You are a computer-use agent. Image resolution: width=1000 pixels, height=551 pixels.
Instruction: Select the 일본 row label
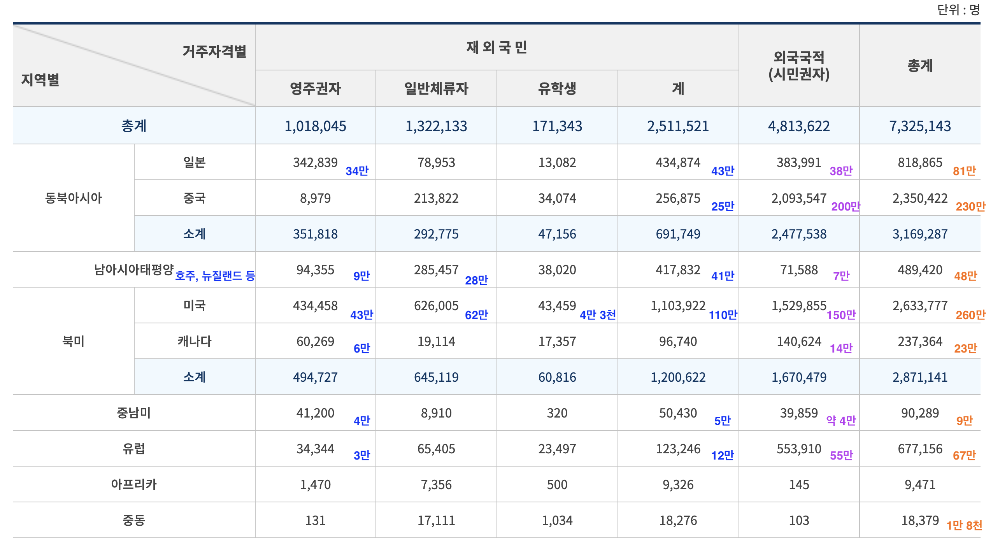click(194, 162)
